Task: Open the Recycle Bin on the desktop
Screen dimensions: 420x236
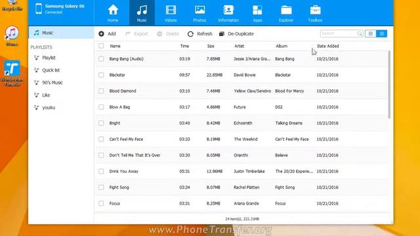Action: point(12,5)
